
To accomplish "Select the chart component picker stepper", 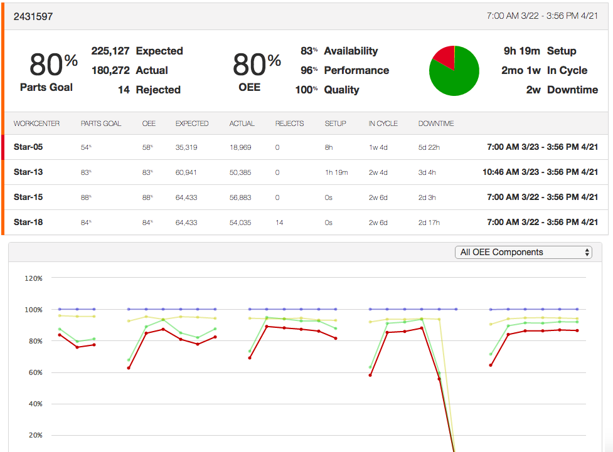I will (x=587, y=251).
